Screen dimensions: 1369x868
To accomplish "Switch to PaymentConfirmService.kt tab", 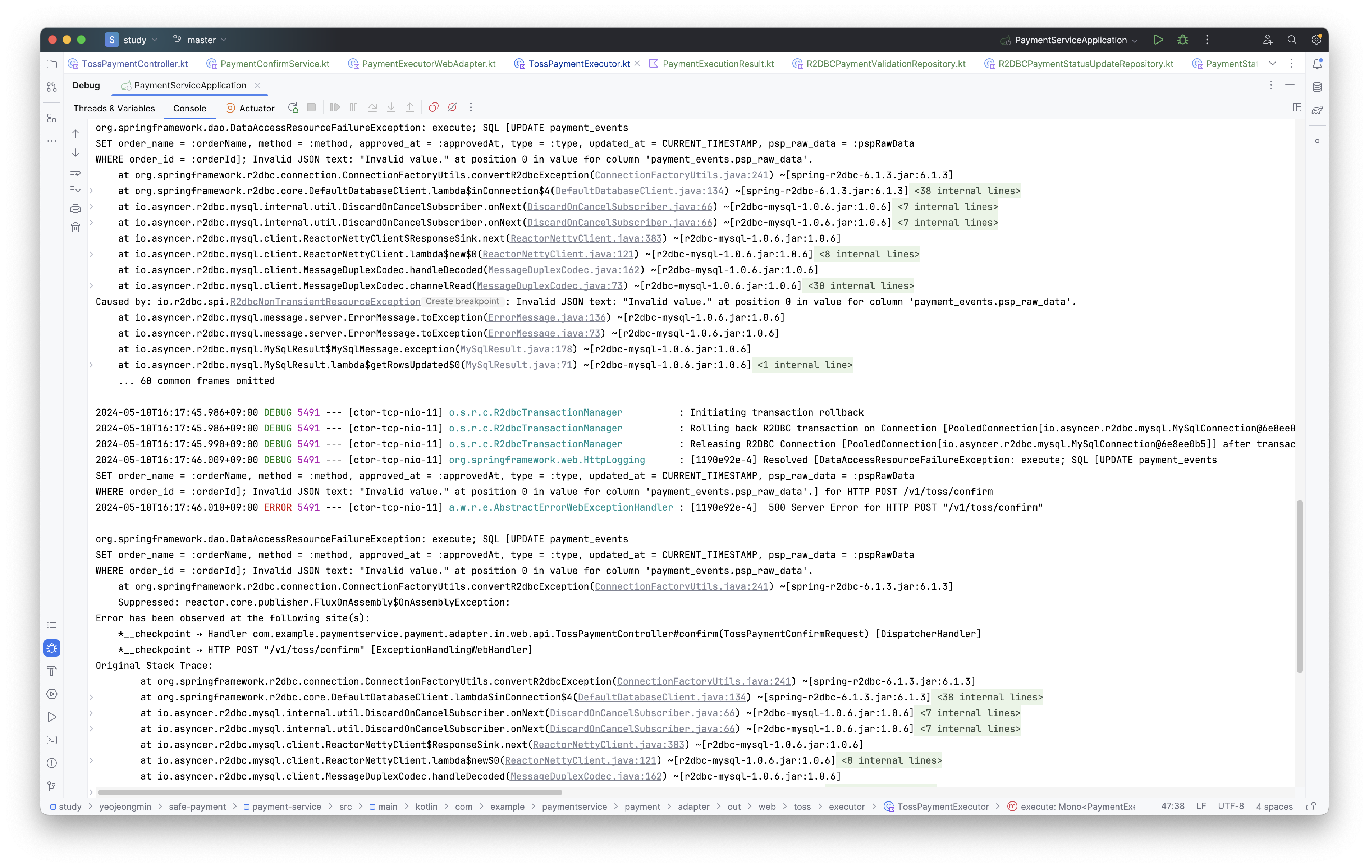I will coord(268,64).
